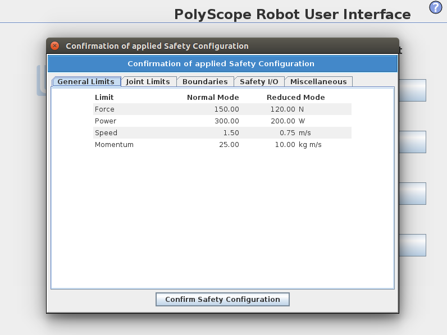Open the Miscellaneous tab
The image size is (447, 335).
point(318,82)
